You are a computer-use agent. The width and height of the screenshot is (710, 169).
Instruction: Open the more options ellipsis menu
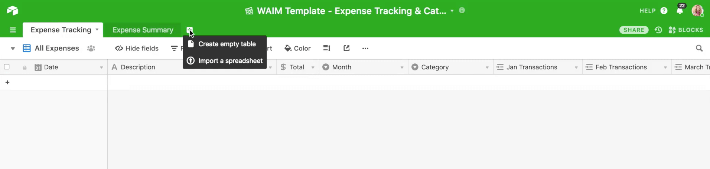(365, 48)
